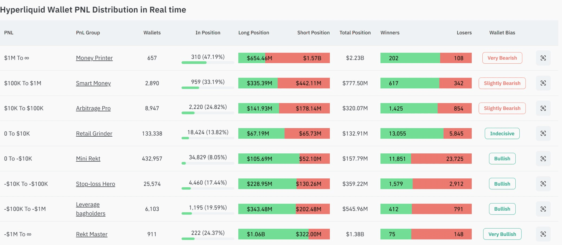562x245 pixels.
Task: Open the Smart Money group link
Action: click(x=93, y=83)
